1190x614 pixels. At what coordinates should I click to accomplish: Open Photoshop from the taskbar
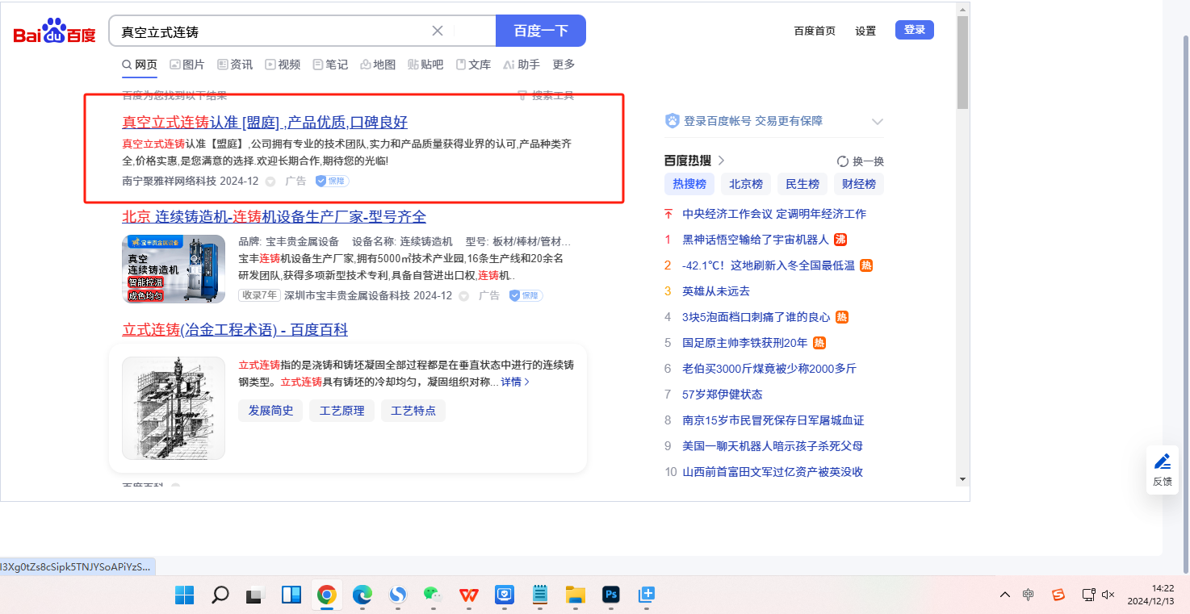(x=611, y=595)
